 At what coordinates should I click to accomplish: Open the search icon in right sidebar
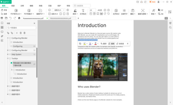tap(170, 27)
